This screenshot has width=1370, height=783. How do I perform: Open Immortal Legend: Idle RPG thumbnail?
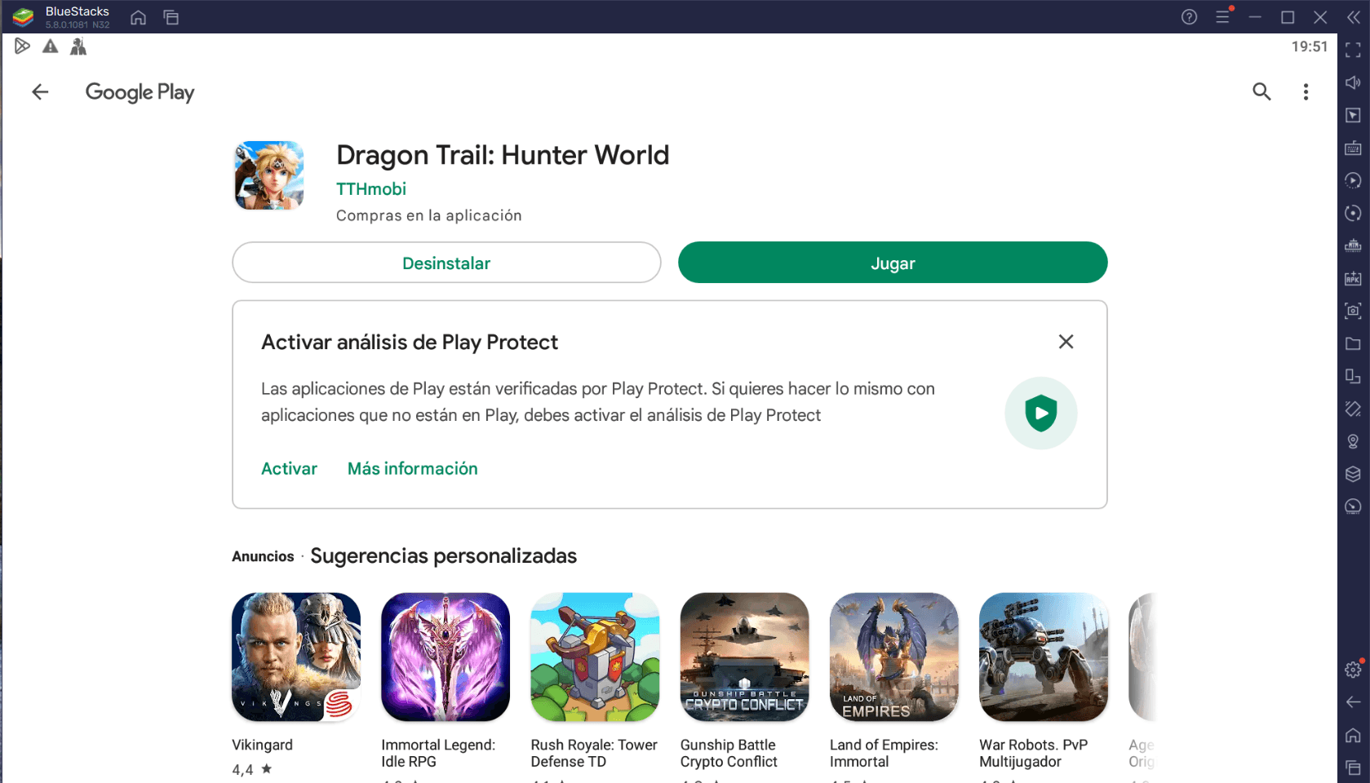point(446,657)
